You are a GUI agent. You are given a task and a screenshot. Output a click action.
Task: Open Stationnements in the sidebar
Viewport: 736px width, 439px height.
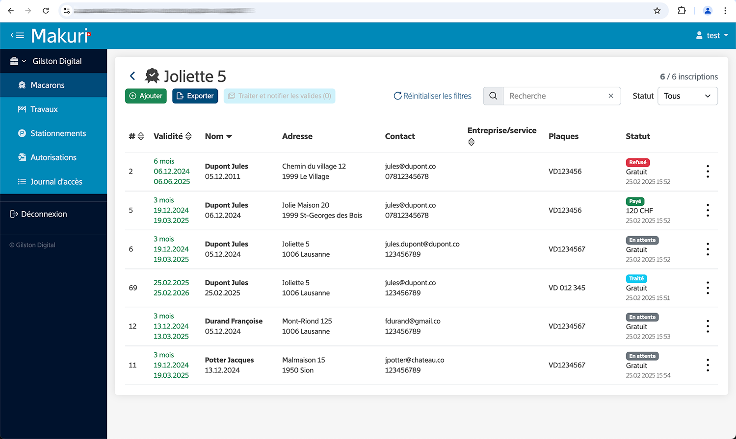coord(58,133)
